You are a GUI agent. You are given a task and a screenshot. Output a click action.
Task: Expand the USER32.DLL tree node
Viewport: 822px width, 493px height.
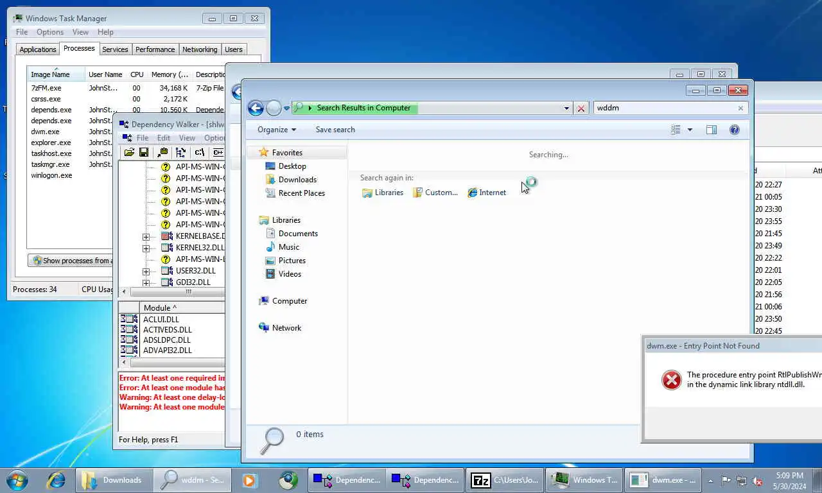click(146, 272)
